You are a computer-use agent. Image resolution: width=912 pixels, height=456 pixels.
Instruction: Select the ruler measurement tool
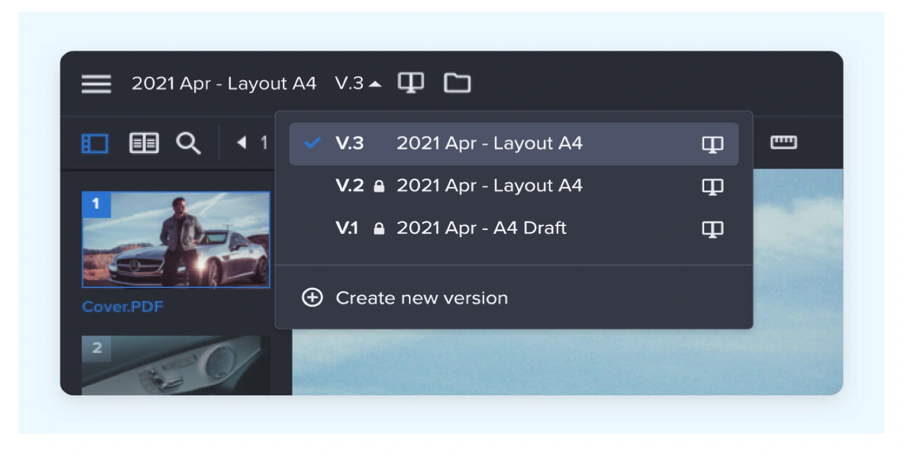pos(784,142)
